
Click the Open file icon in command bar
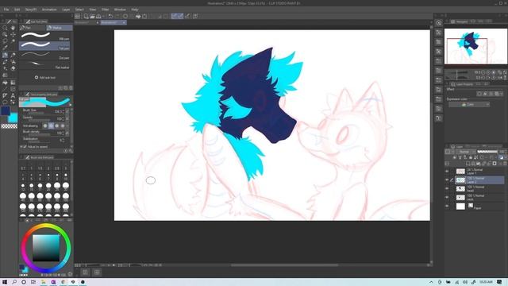point(92,16)
